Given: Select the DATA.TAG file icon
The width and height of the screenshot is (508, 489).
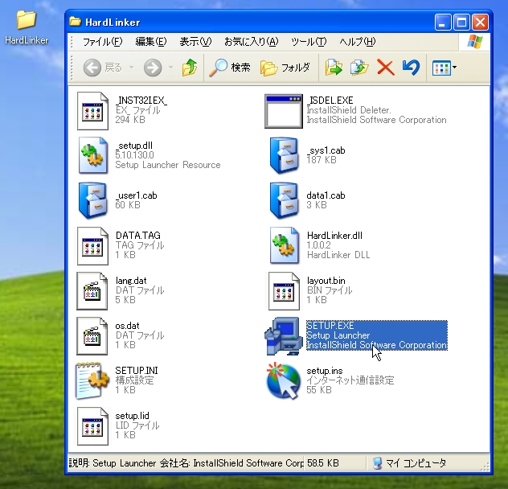Looking at the screenshot, I should [x=92, y=246].
